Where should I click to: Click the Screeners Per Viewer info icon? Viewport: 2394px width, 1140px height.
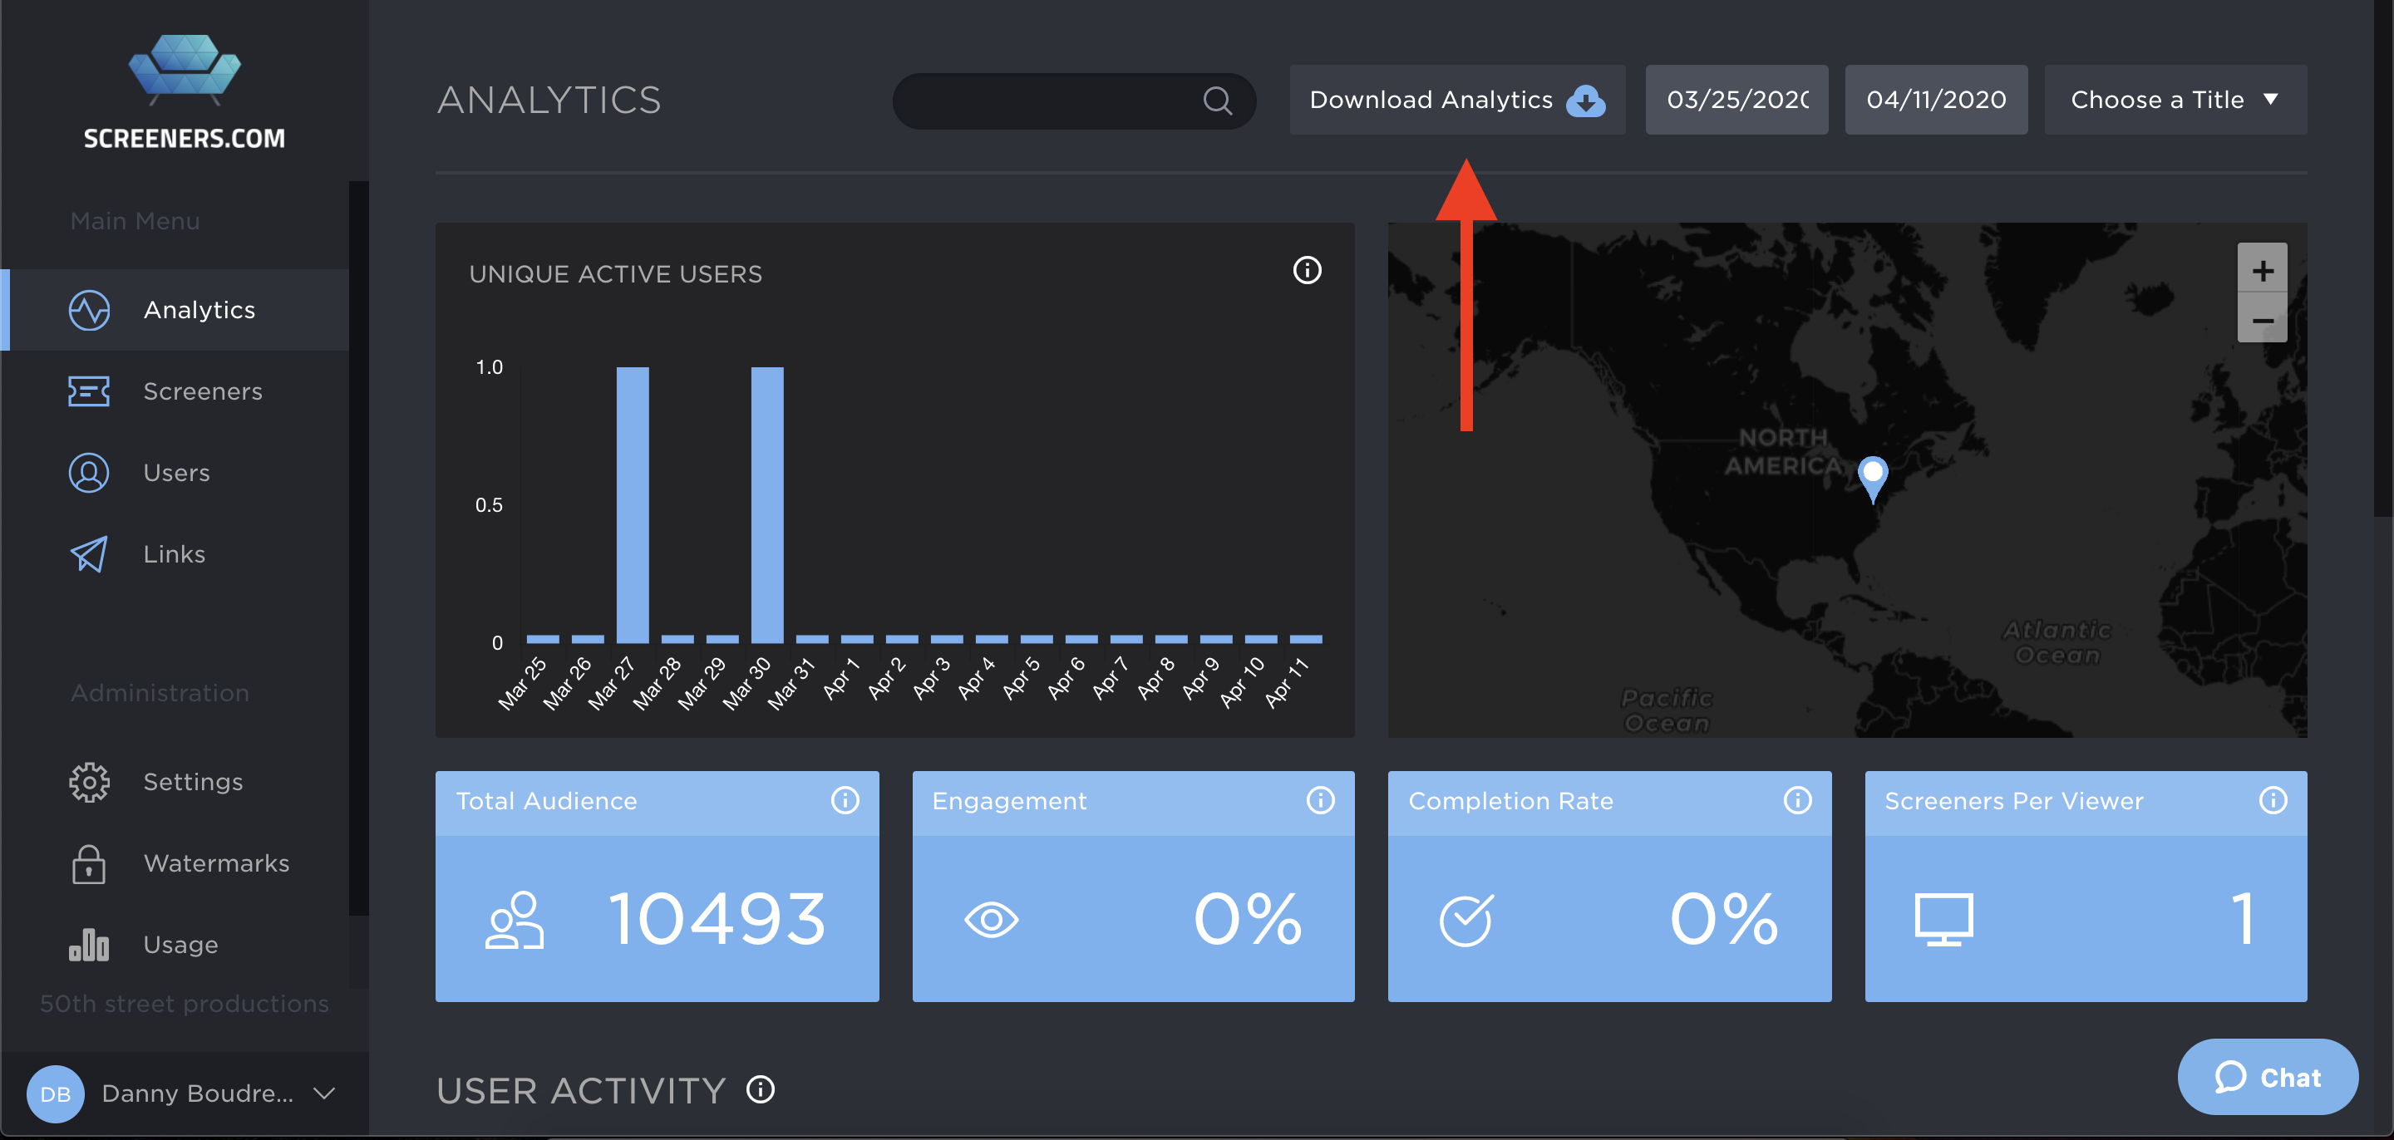[2273, 800]
